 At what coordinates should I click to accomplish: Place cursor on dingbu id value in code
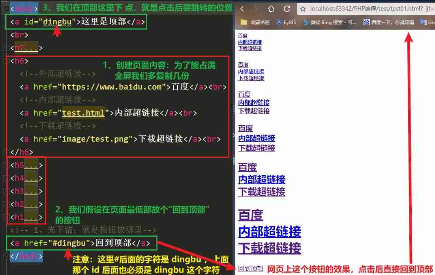pyautogui.click(x=57, y=22)
